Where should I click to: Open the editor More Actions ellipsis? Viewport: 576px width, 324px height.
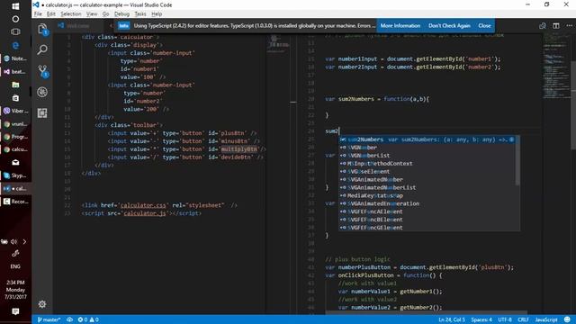pyautogui.click(x=570, y=26)
